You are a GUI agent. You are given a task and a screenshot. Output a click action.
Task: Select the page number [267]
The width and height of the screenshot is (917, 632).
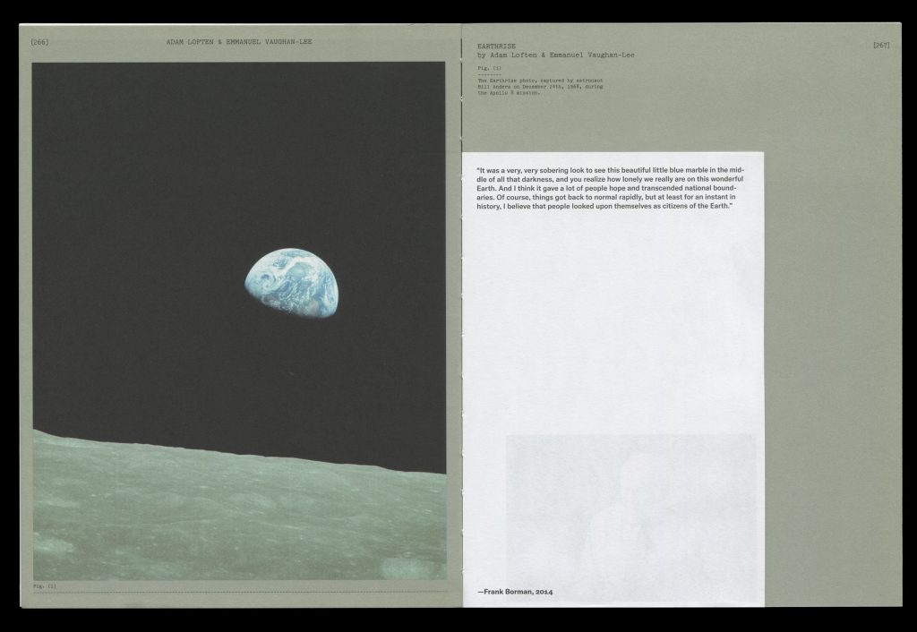click(x=881, y=45)
